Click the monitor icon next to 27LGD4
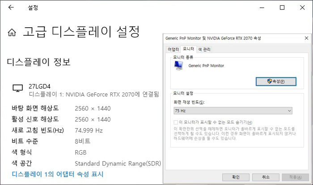 coord(17,88)
